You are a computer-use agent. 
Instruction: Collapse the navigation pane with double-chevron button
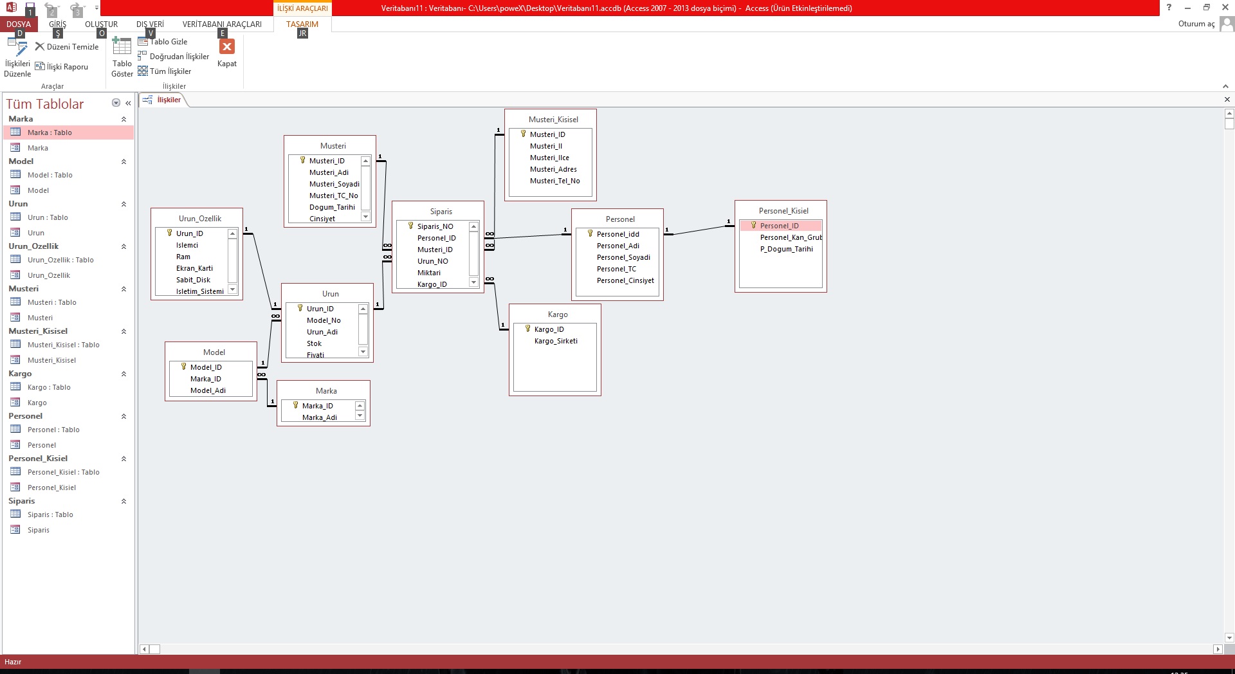click(x=128, y=103)
